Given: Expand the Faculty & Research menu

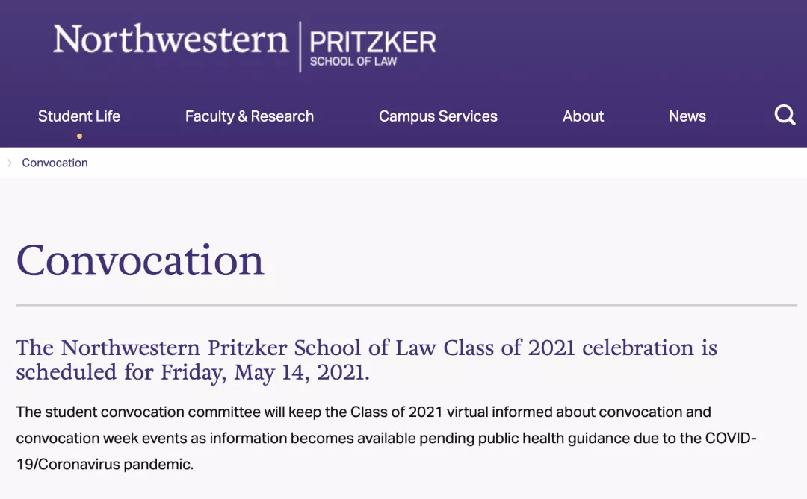Looking at the screenshot, I should pos(250,116).
